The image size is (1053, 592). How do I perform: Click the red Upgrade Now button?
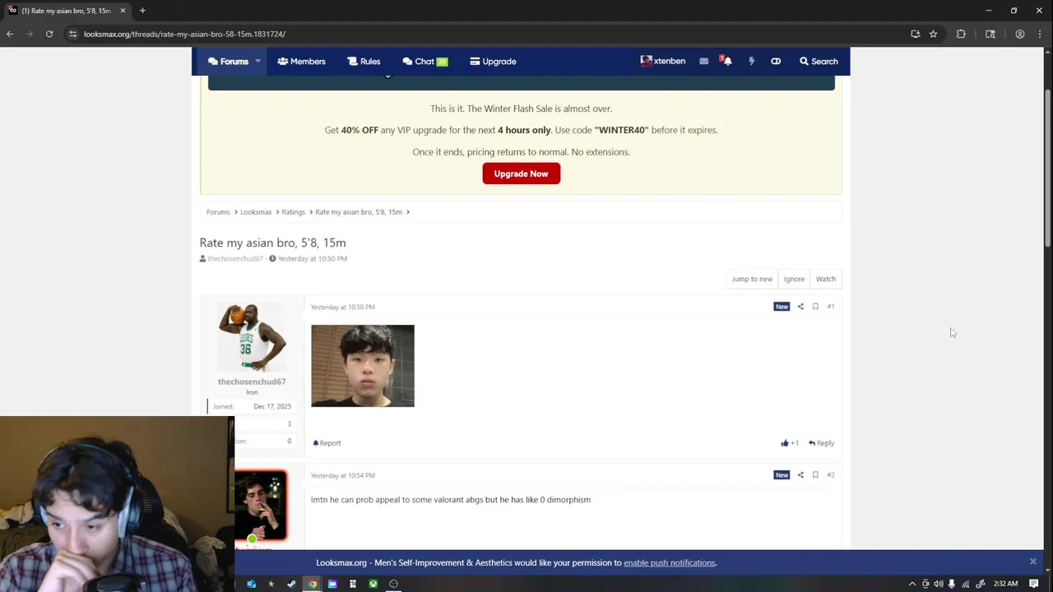pyautogui.click(x=521, y=173)
